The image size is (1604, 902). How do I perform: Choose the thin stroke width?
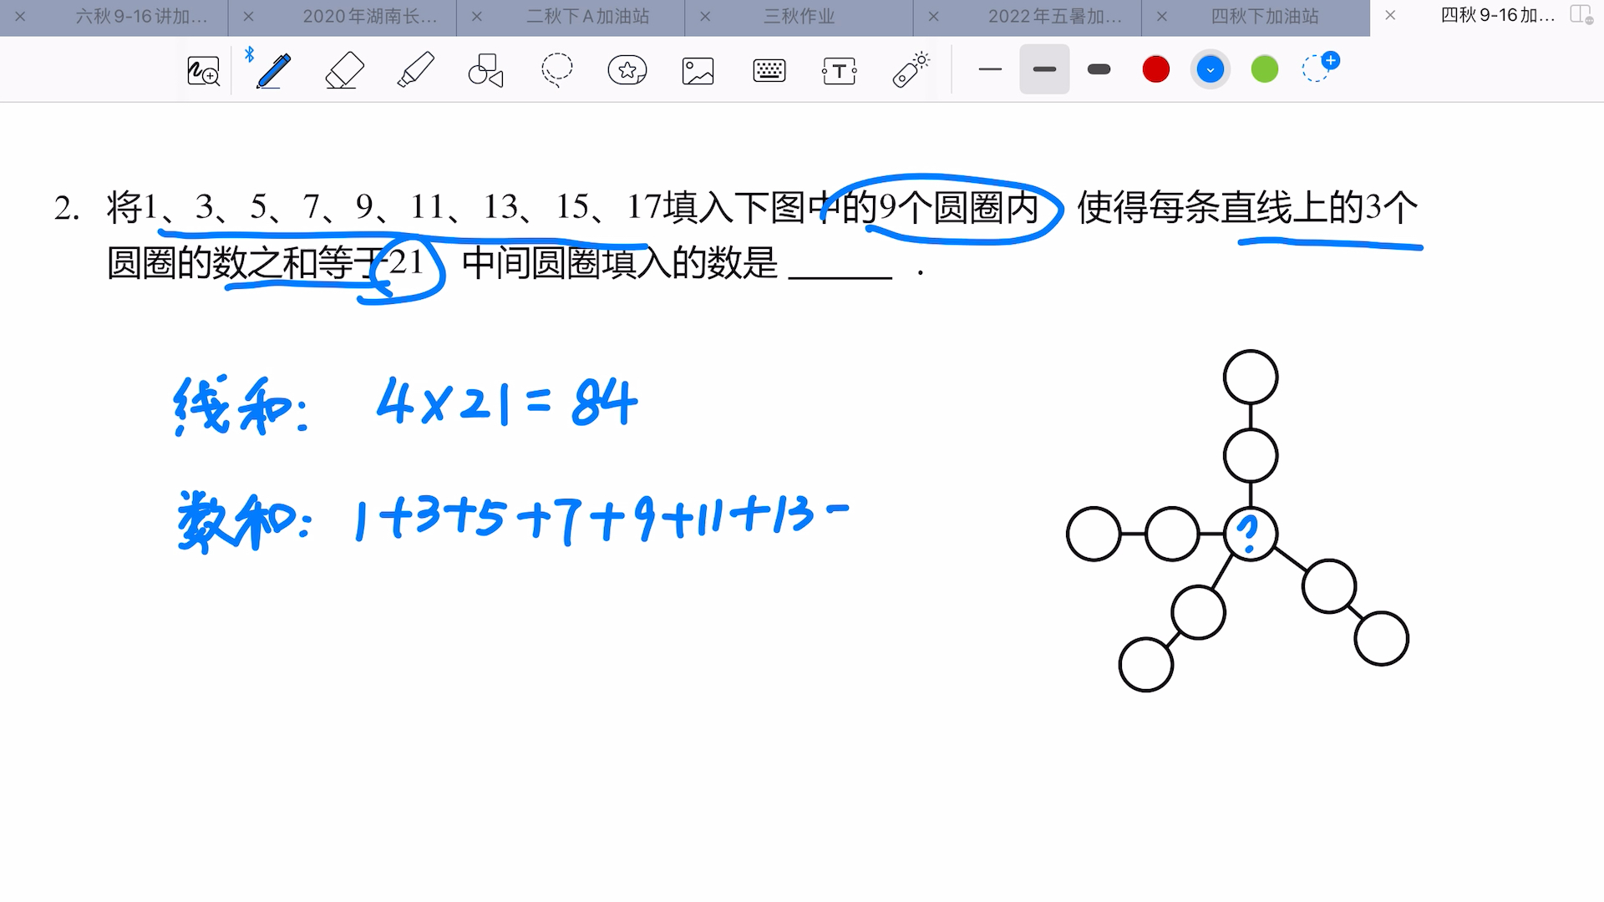click(990, 69)
